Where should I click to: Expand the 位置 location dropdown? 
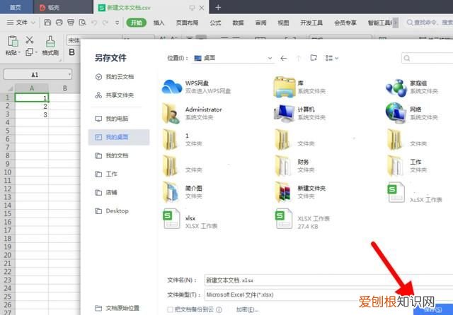point(270,58)
